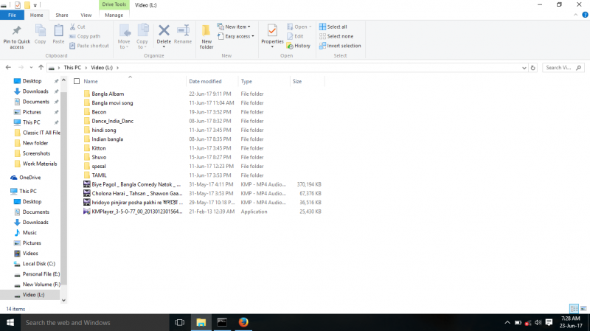The image size is (590, 331).
Task: Open the Copy to dropdown
Action: pyautogui.click(x=142, y=36)
